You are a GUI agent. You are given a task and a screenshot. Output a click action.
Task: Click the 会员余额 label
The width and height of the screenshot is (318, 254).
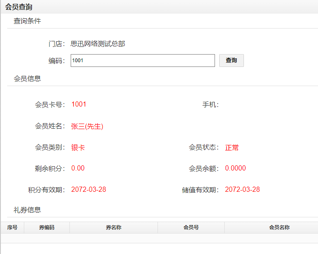(204, 168)
